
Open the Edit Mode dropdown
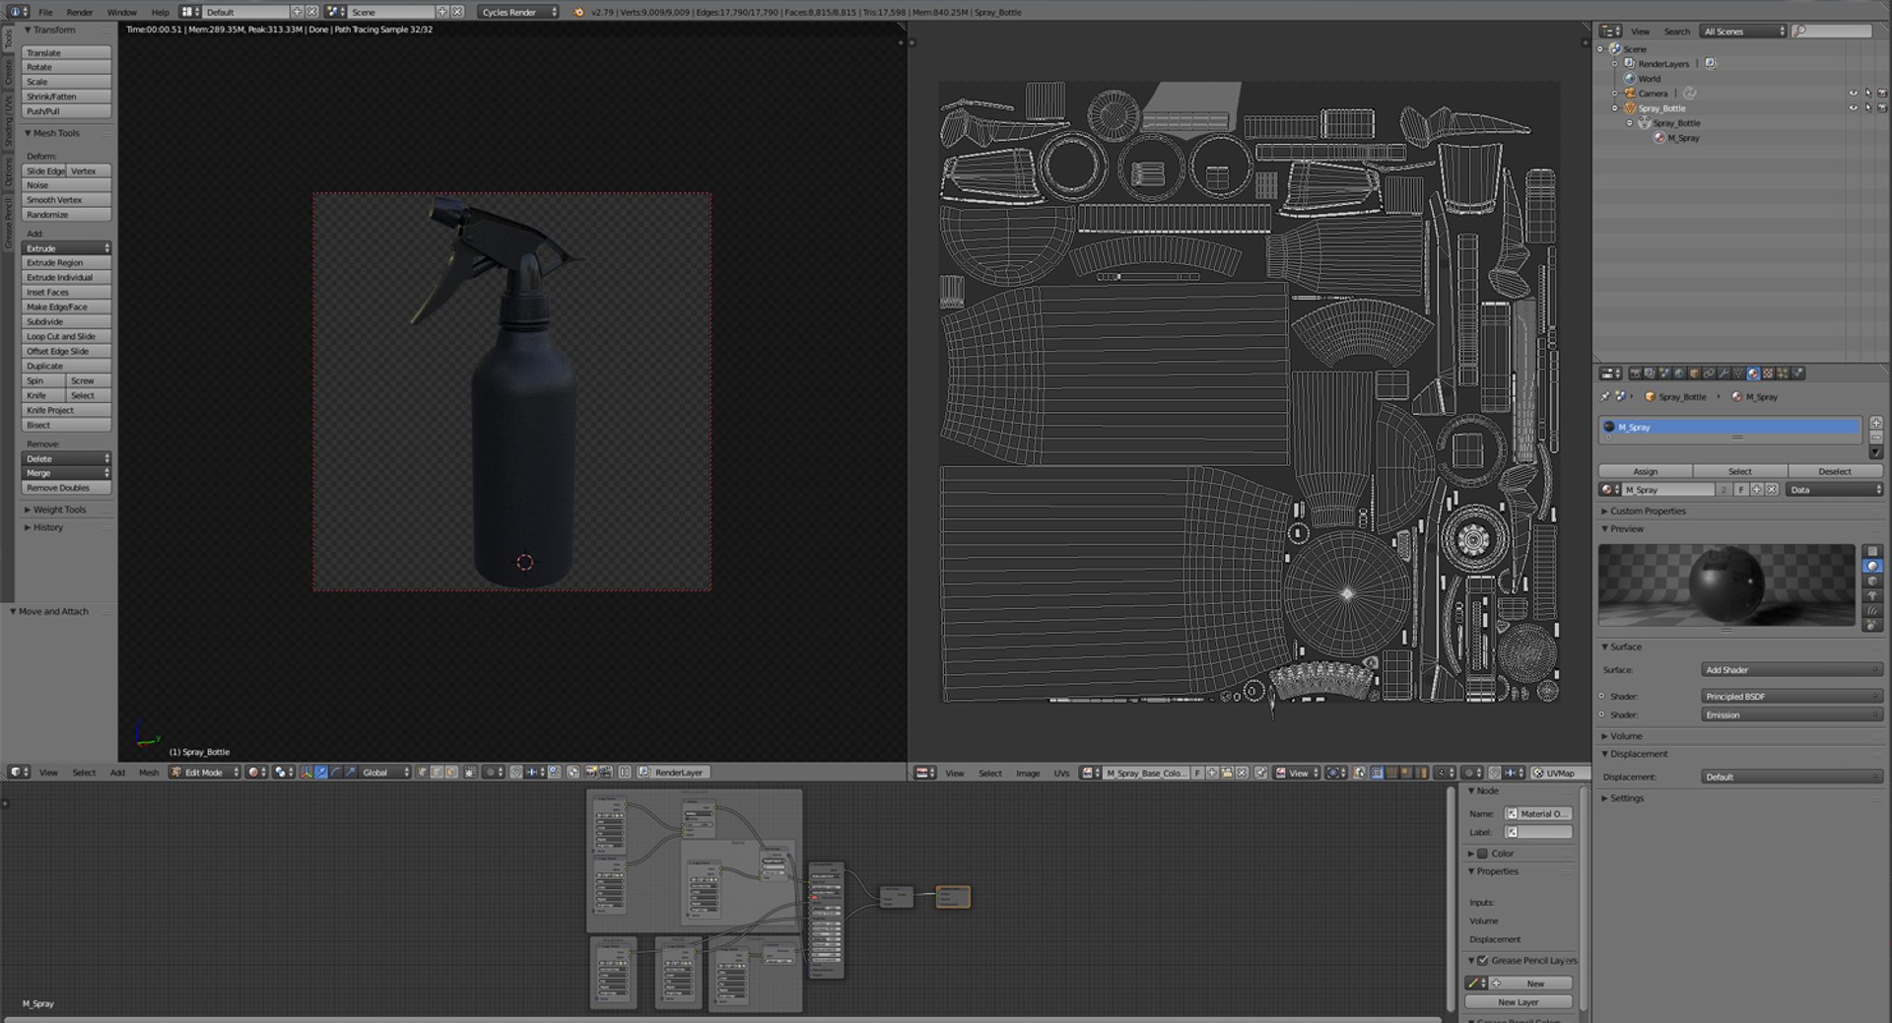point(205,773)
